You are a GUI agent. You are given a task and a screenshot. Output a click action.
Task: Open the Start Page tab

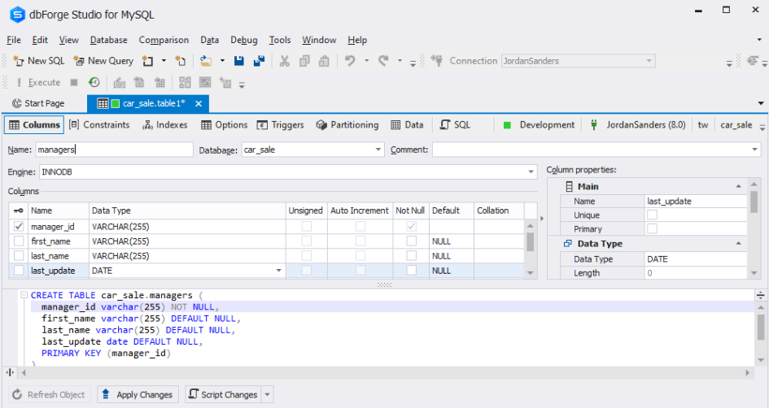[38, 103]
